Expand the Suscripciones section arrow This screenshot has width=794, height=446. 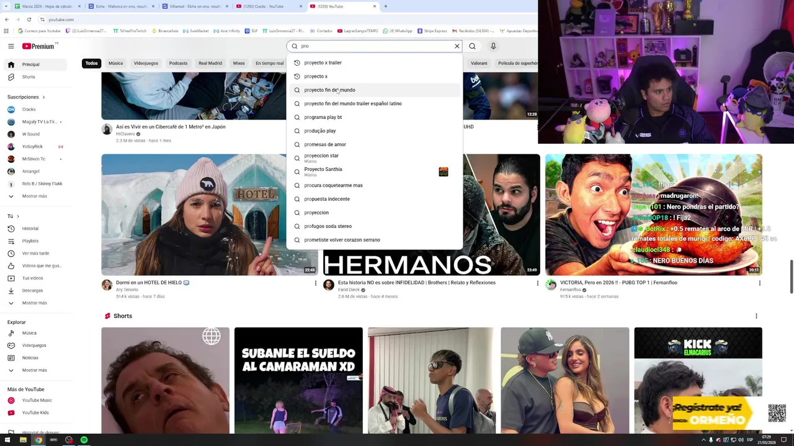point(43,97)
